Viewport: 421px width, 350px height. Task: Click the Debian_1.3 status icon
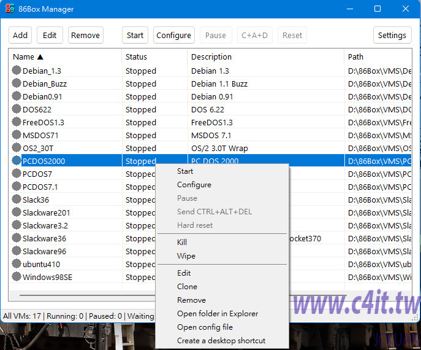click(17, 71)
